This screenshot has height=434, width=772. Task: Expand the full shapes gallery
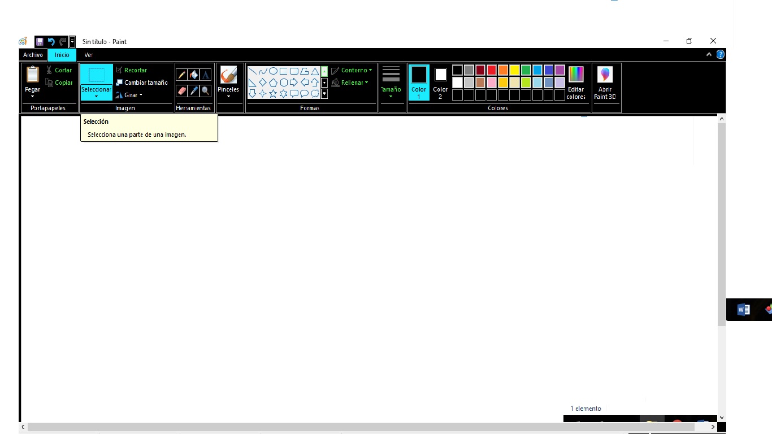324,93
